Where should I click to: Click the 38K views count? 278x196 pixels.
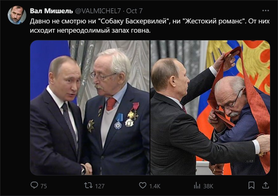tap(208, 186)
